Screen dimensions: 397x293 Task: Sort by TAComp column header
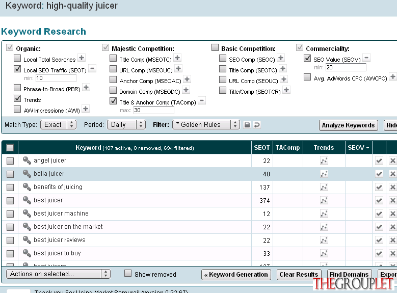coord(287,148)
